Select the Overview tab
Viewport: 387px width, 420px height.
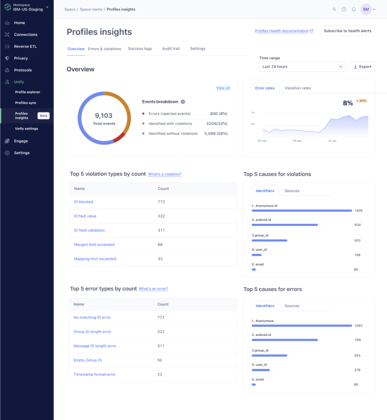76,49
